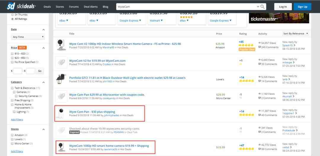This screenshot has height=156, width=320.
Task: Open the Deals menu
Action: point(47,7)
